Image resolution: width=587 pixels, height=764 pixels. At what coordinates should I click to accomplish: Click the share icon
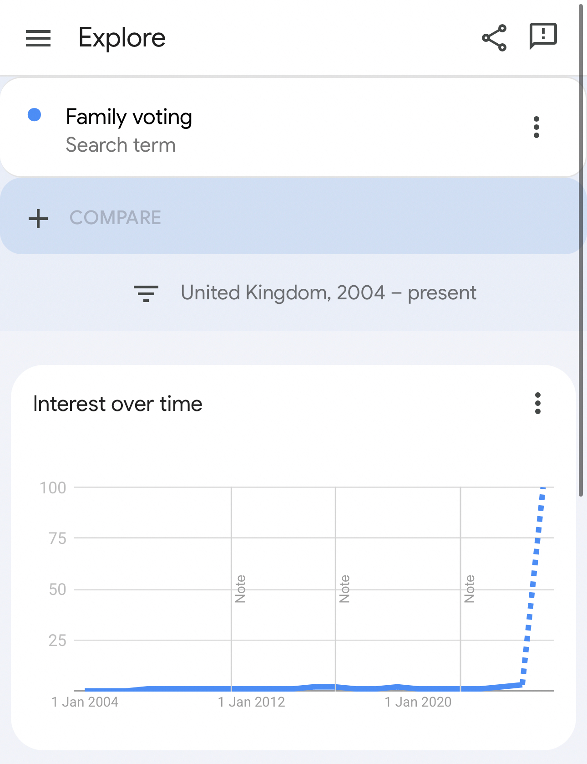(494, 38)
